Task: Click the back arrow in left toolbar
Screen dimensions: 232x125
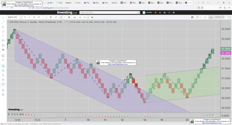Action: [3, 50]
